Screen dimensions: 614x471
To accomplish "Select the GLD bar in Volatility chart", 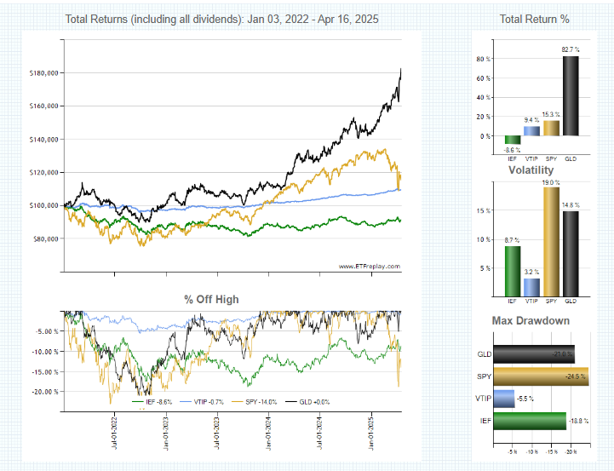I will pyautogui.click(x=570, y=252).
